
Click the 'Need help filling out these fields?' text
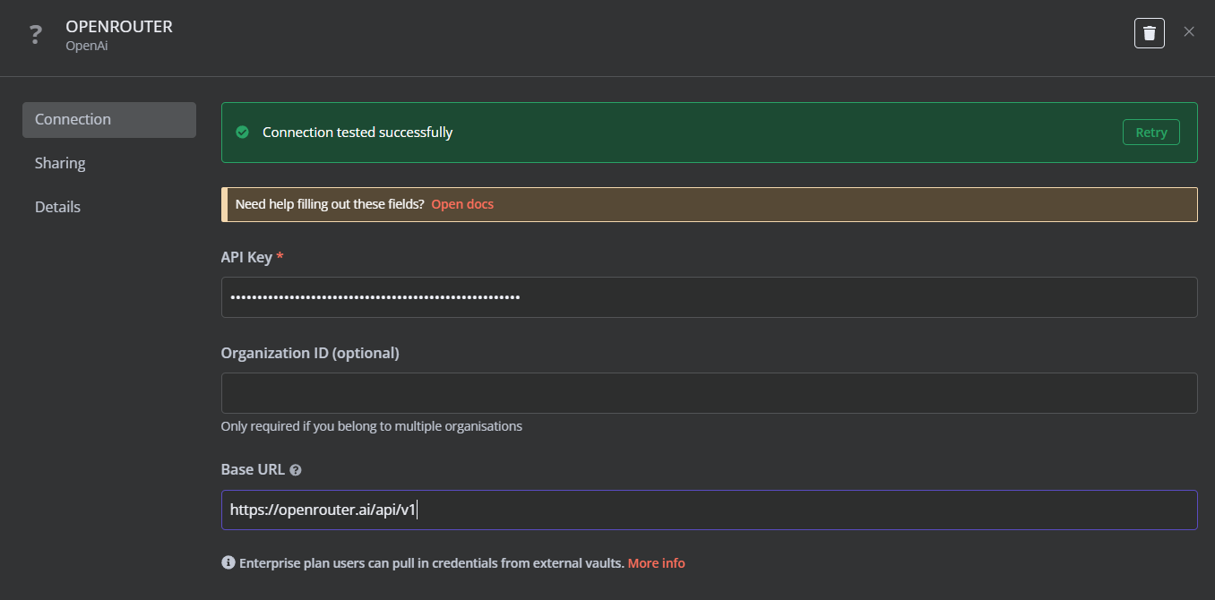pos(330,204)
